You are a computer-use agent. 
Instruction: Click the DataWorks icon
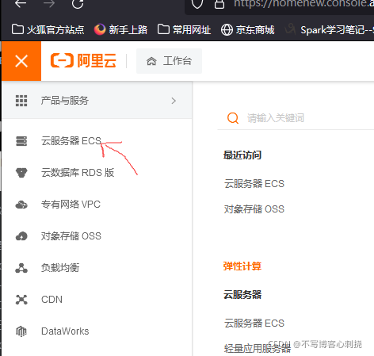pyautogui.click(x=21, y=331)
